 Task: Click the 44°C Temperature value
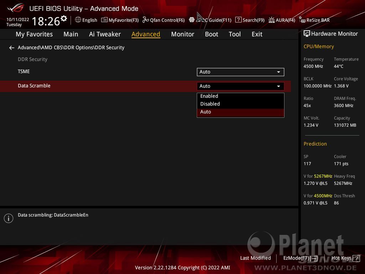(x=339, y=66)
